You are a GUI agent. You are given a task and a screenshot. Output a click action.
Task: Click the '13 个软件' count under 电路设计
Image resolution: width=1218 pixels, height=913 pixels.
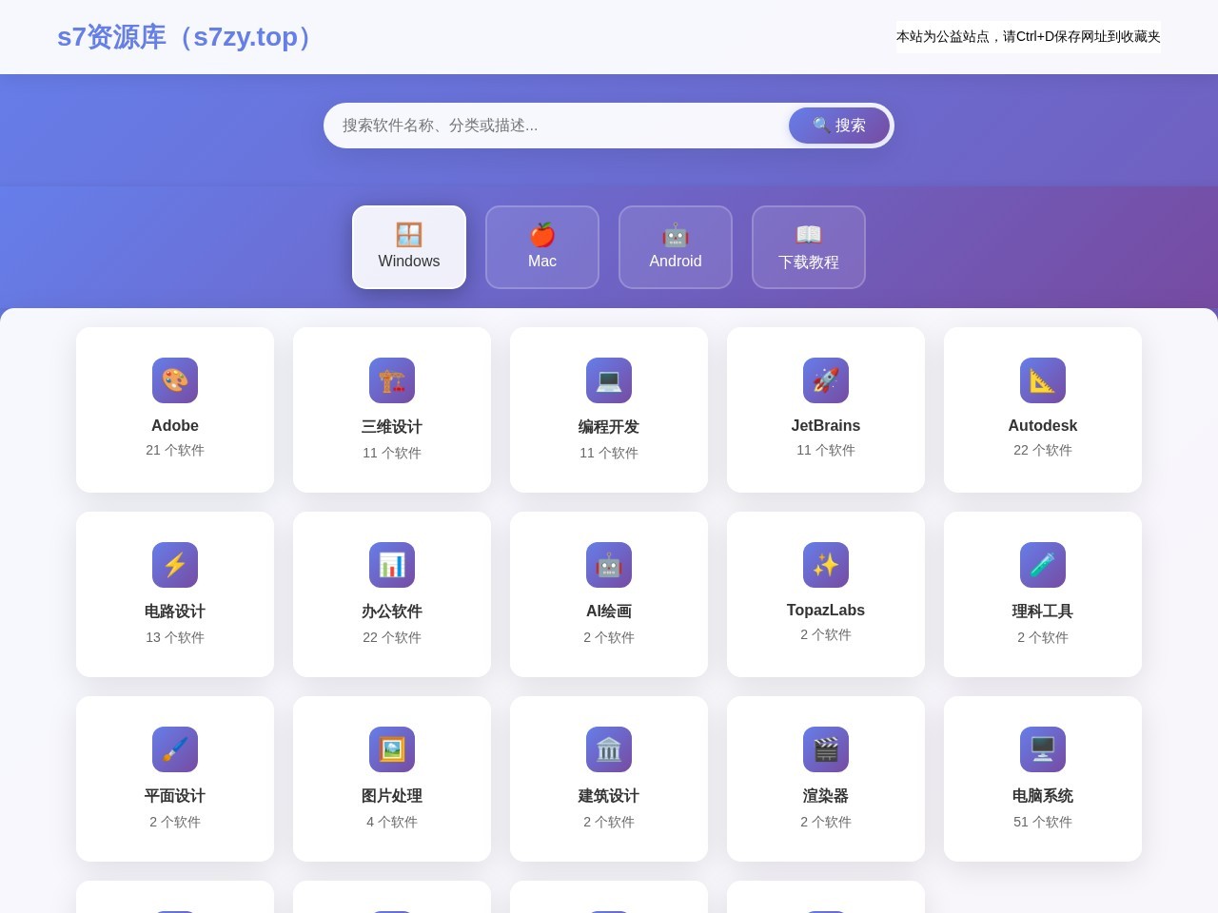[175, 637]
